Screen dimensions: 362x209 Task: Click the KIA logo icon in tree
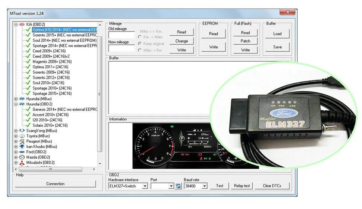[x=22, y=25]
